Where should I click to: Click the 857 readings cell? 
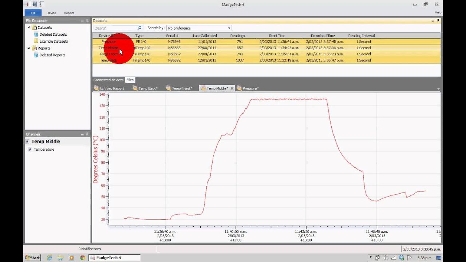click(x=240, y=48)
